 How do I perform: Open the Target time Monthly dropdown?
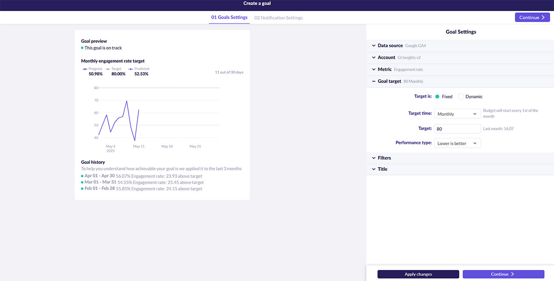pyautogui.click(x=457, y=114)
